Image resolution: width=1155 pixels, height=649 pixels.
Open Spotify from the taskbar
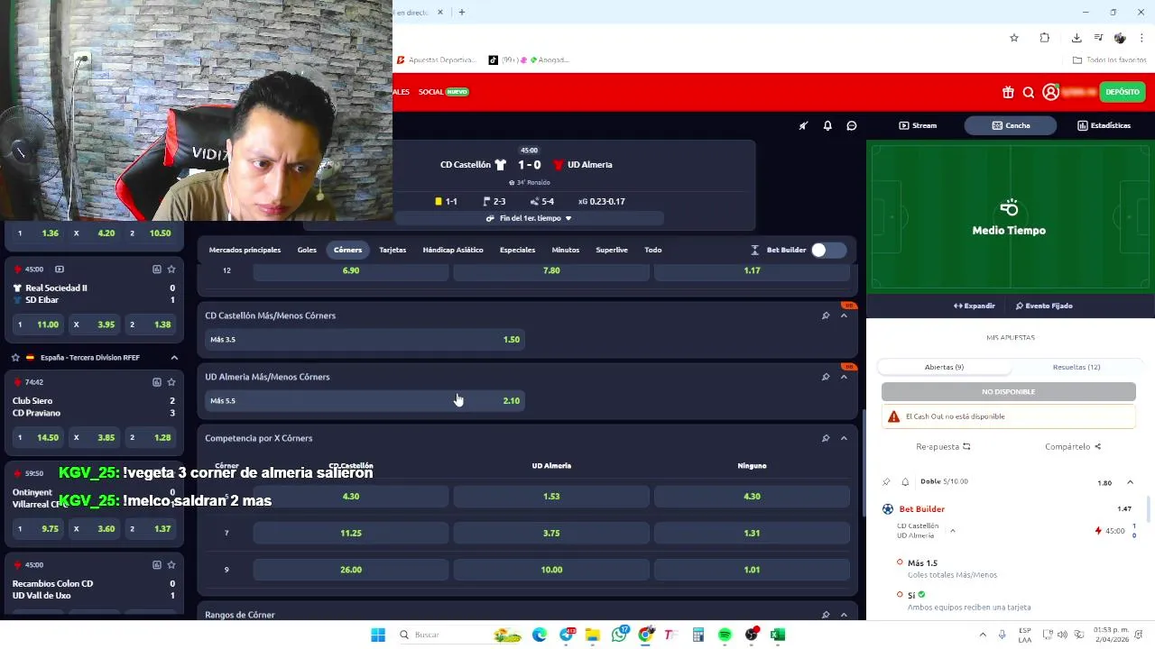pos(725,635)
